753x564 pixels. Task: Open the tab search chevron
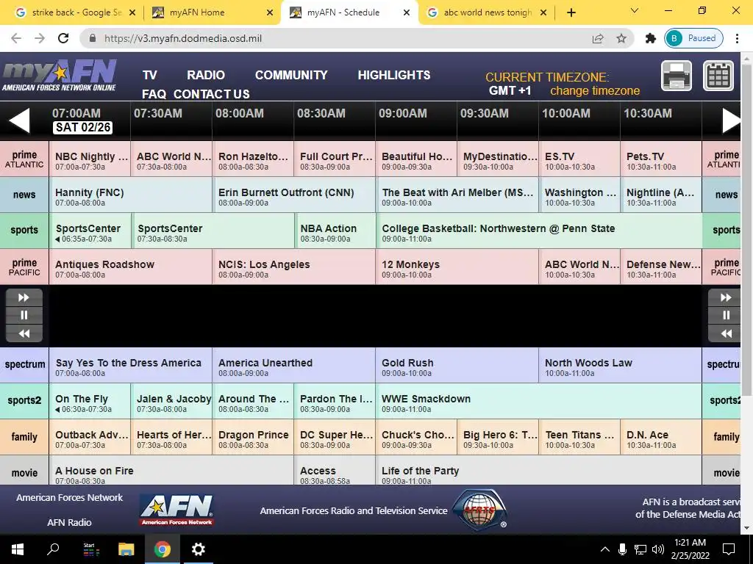pos(635,10)
